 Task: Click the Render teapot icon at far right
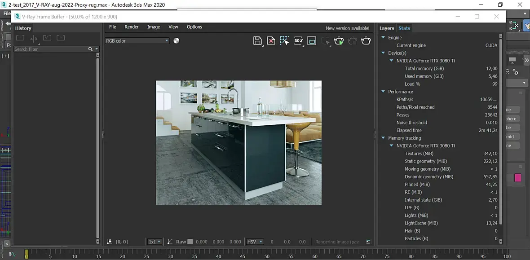[366, 41]
